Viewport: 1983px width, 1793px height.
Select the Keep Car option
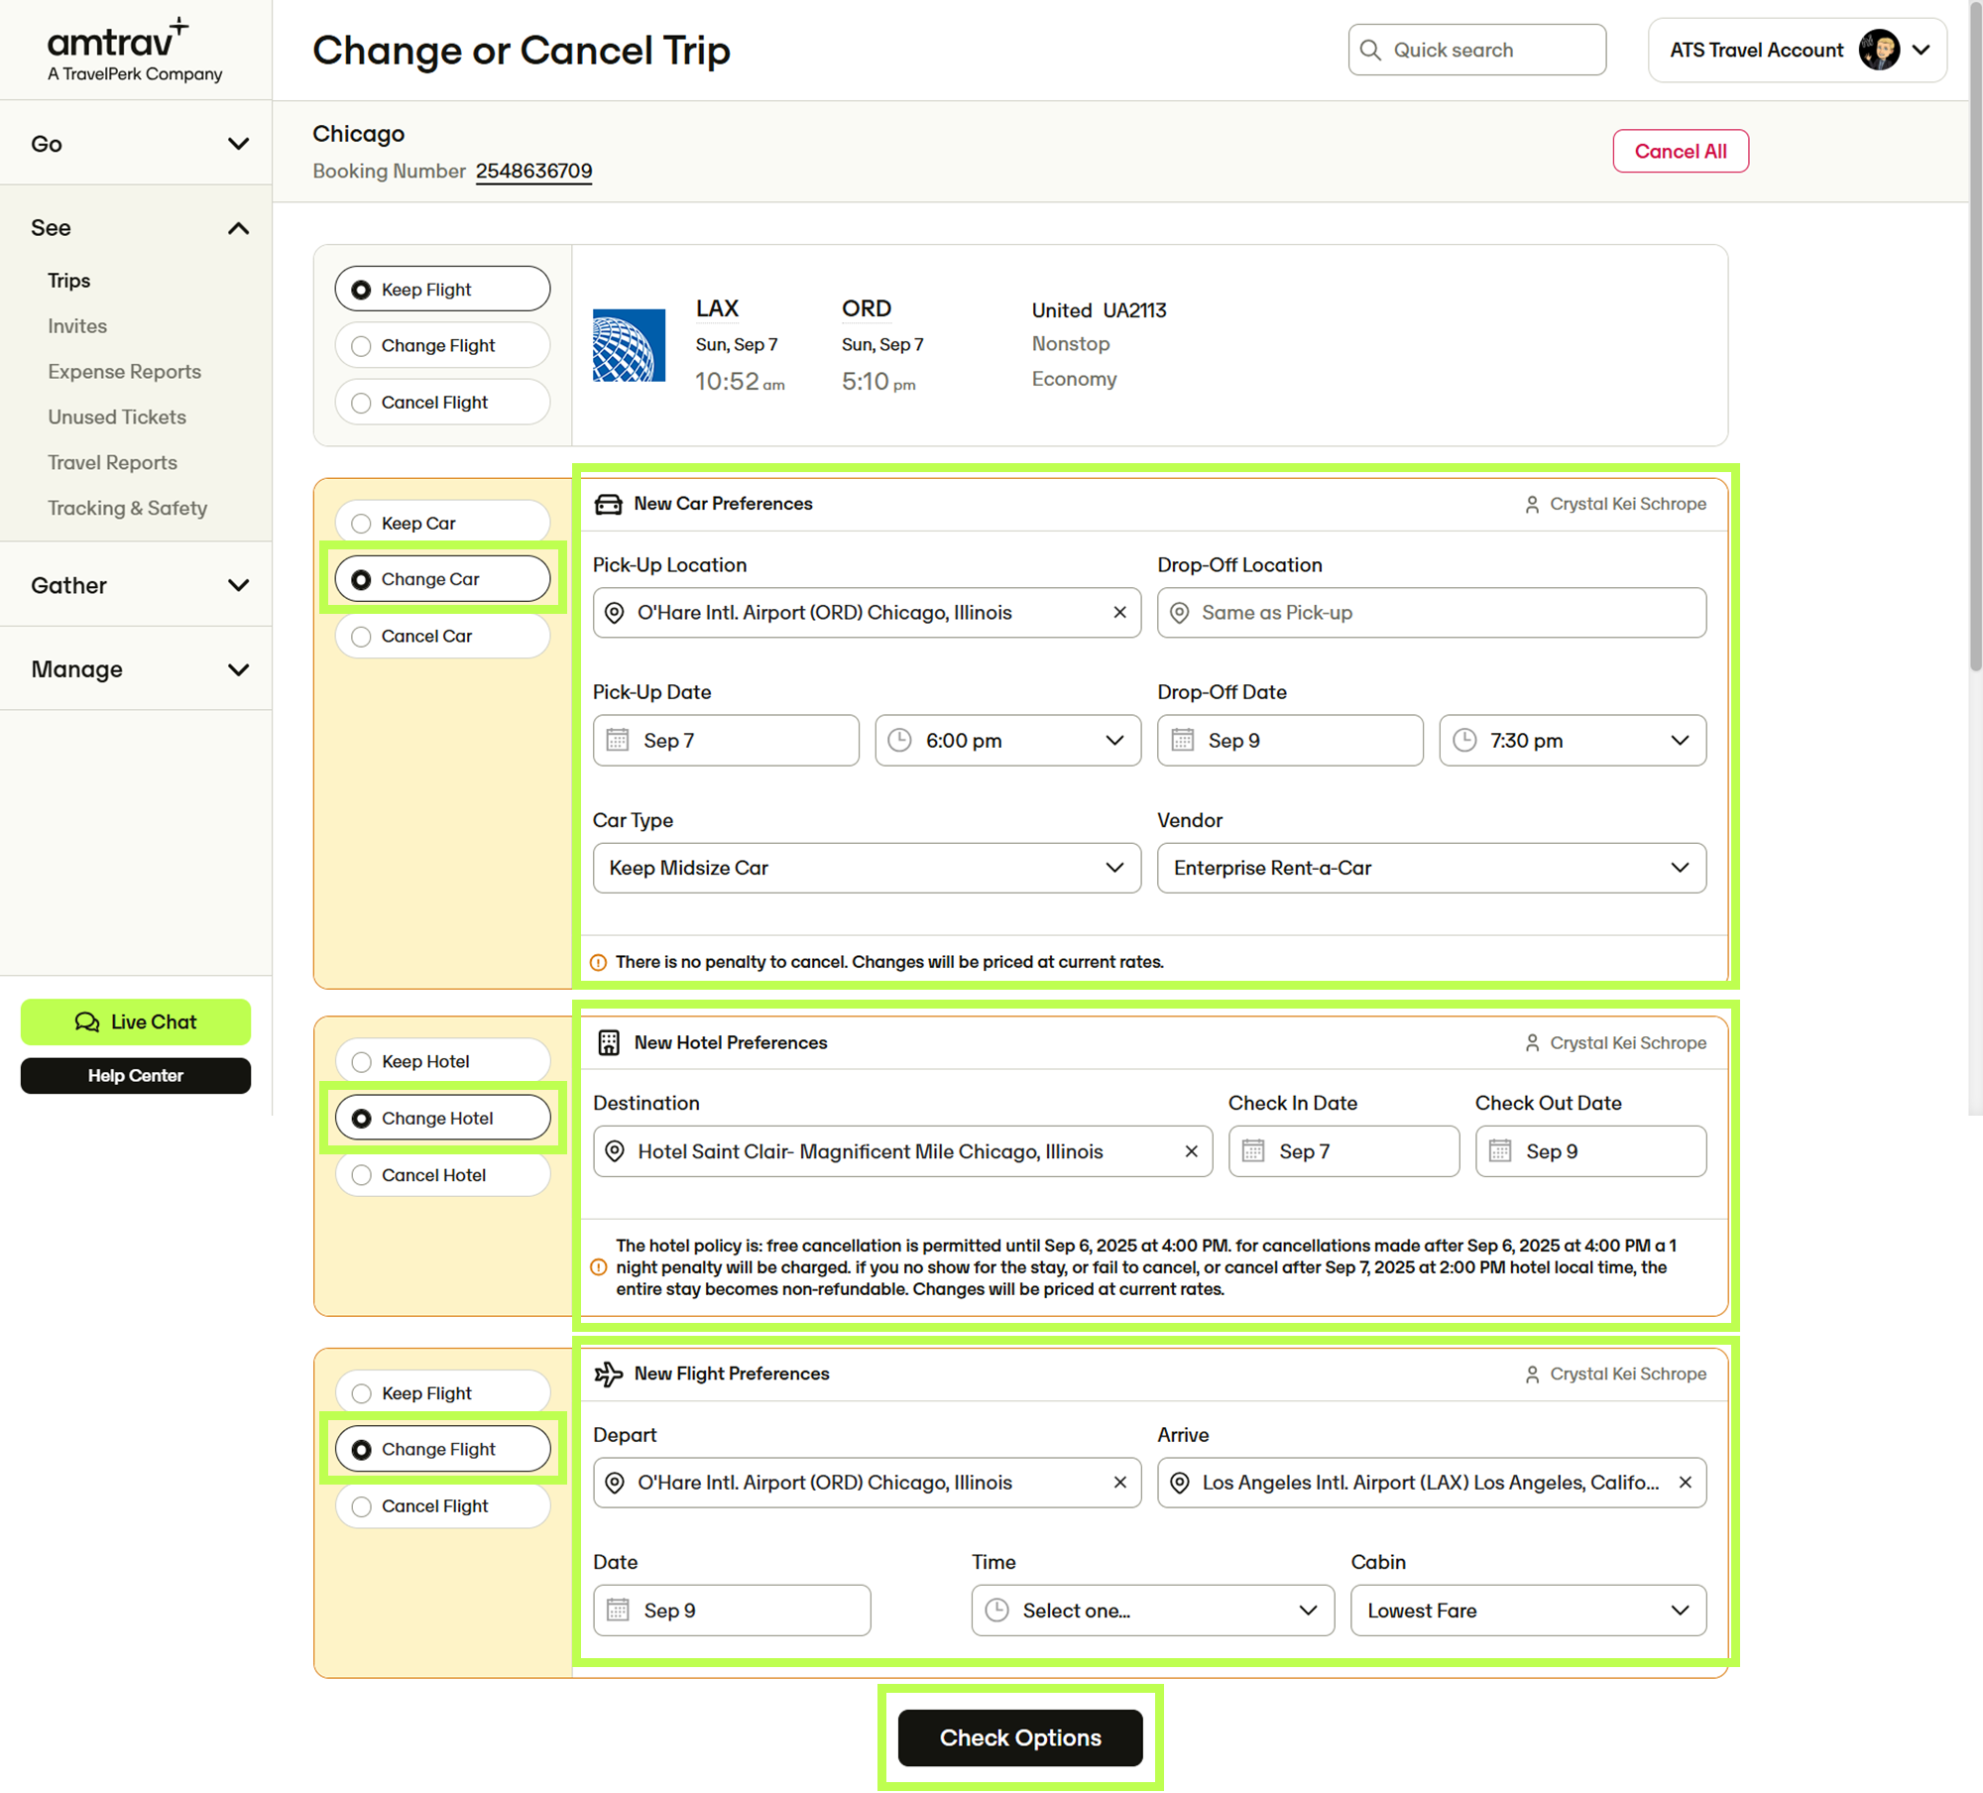(x=442, y=523)
